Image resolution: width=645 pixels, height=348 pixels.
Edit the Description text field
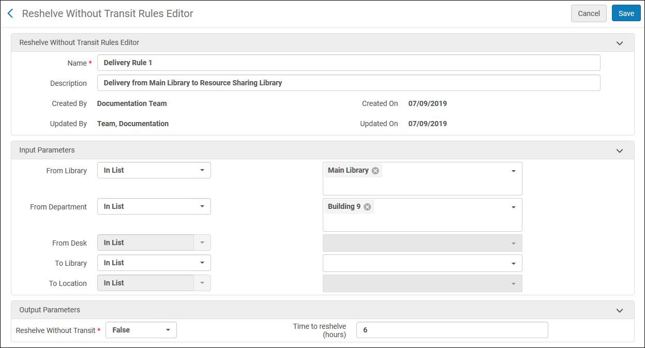[x=348, y=83]
